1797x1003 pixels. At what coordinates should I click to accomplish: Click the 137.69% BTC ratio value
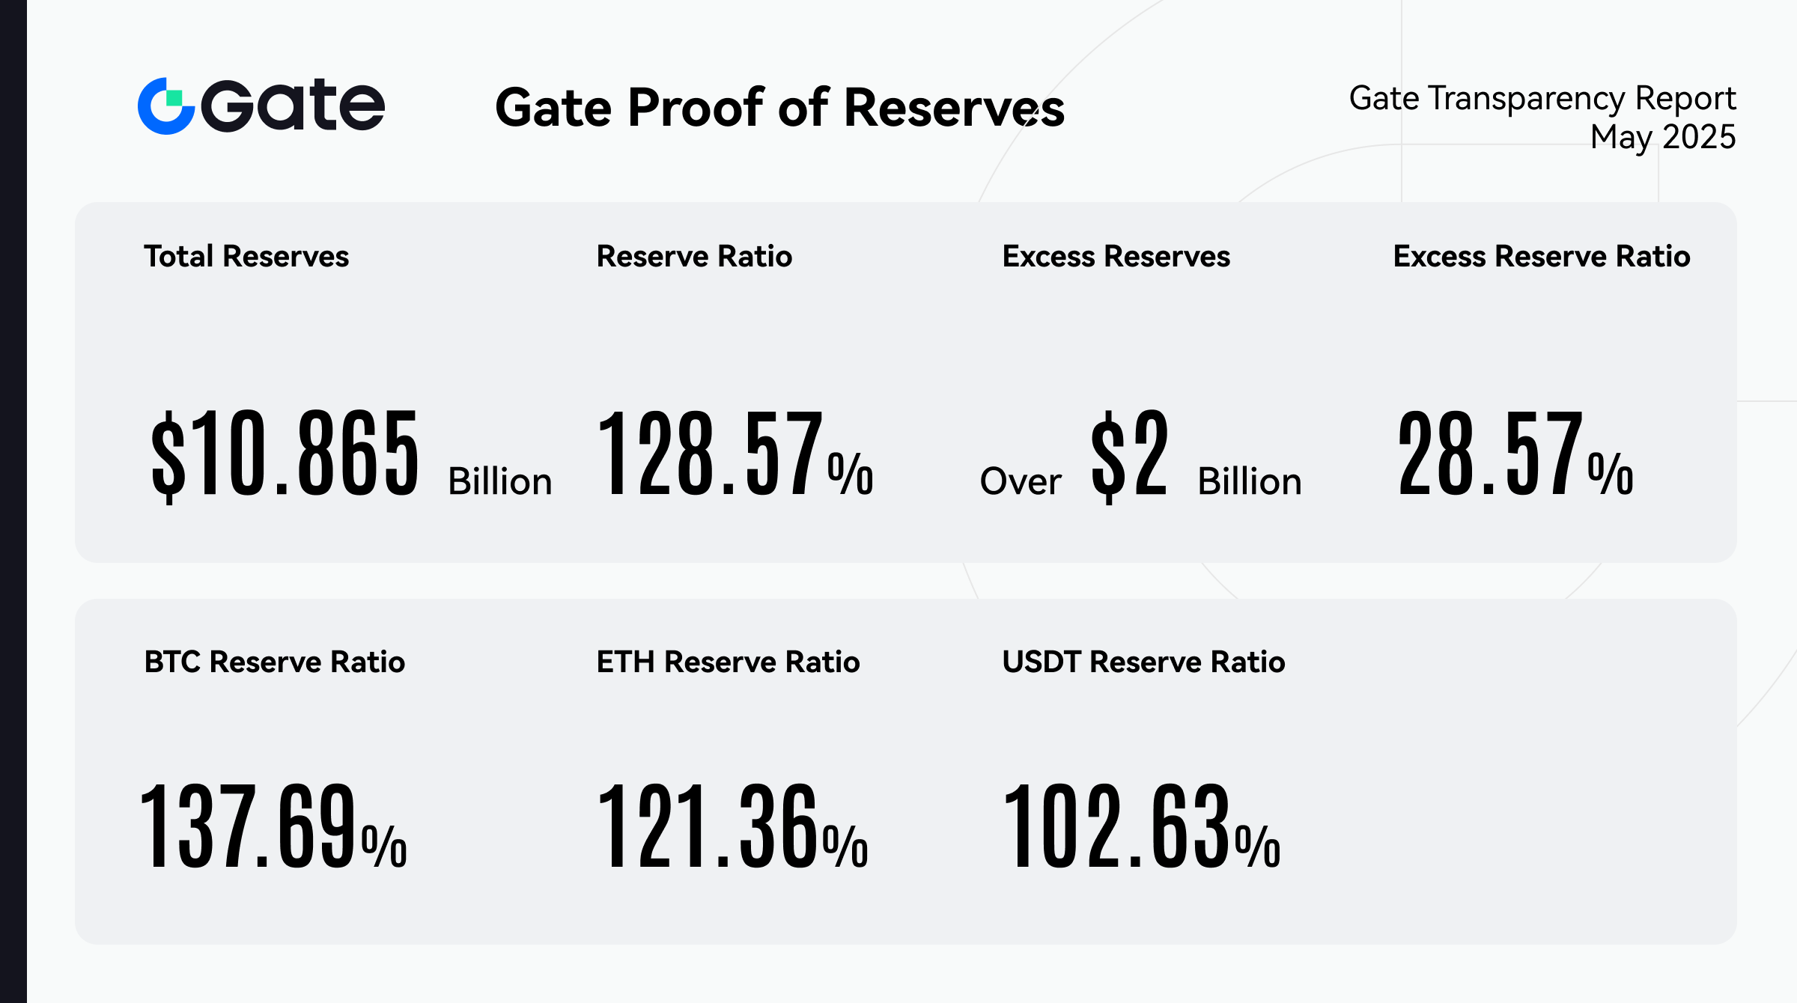click(273, 826)
